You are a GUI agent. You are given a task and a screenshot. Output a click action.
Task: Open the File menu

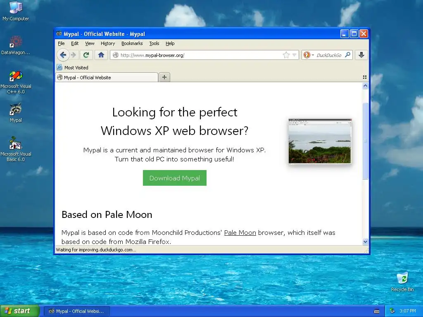click(x=61, y=43)
